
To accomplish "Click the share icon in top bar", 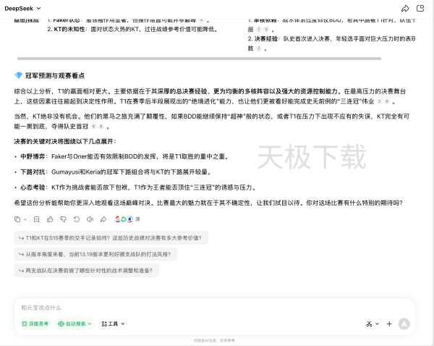I will click(x=405, y=8).
